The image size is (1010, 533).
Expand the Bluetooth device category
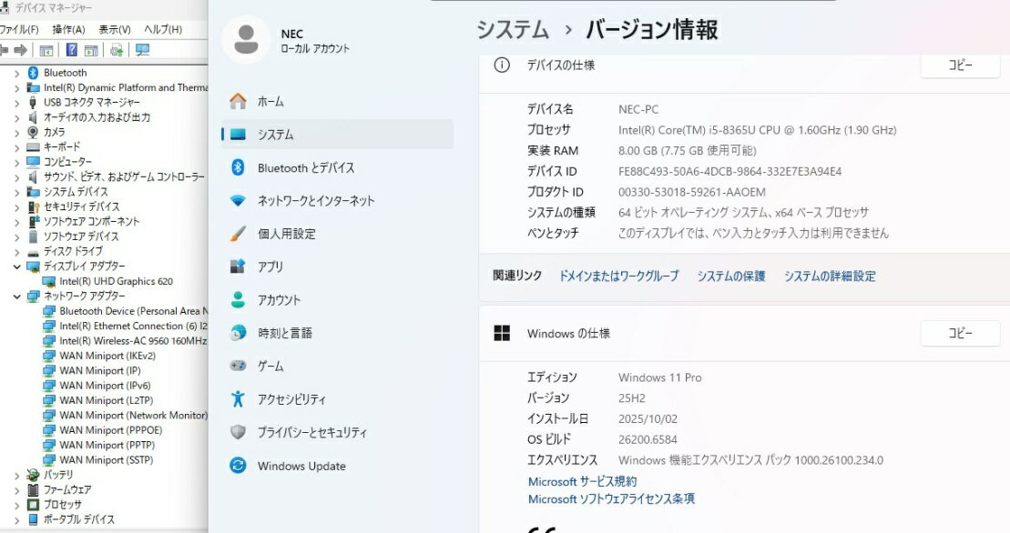16,73
